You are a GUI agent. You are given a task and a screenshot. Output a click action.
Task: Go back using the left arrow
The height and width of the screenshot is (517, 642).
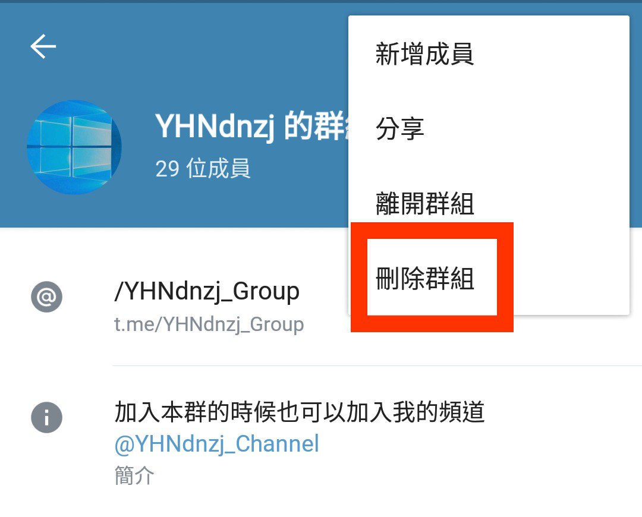pos(43,46)
